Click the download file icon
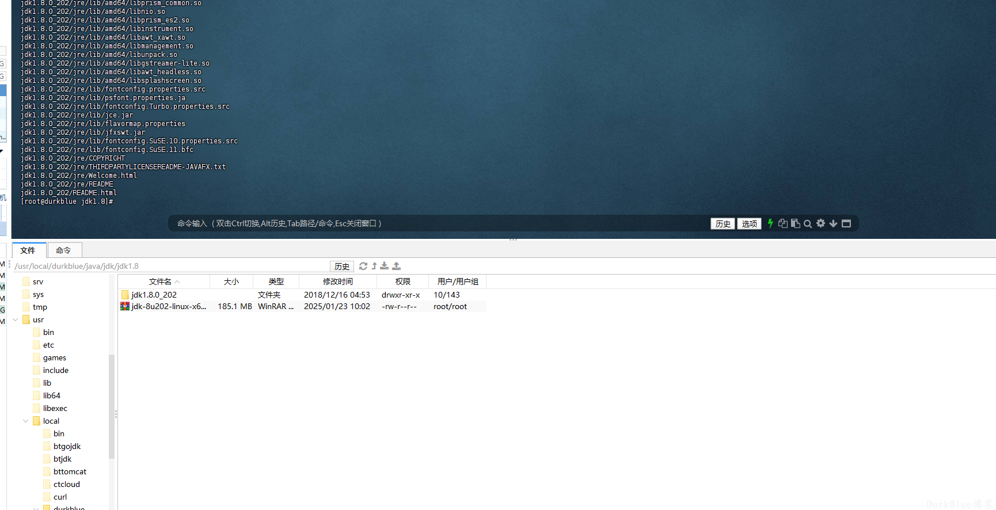 coord(385,266)
